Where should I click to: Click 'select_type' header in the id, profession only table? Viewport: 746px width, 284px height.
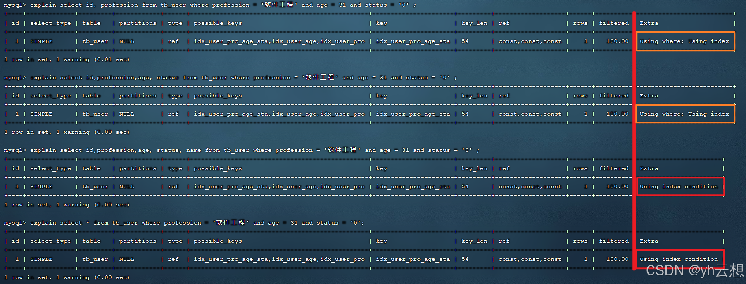[x=50, y=23]
